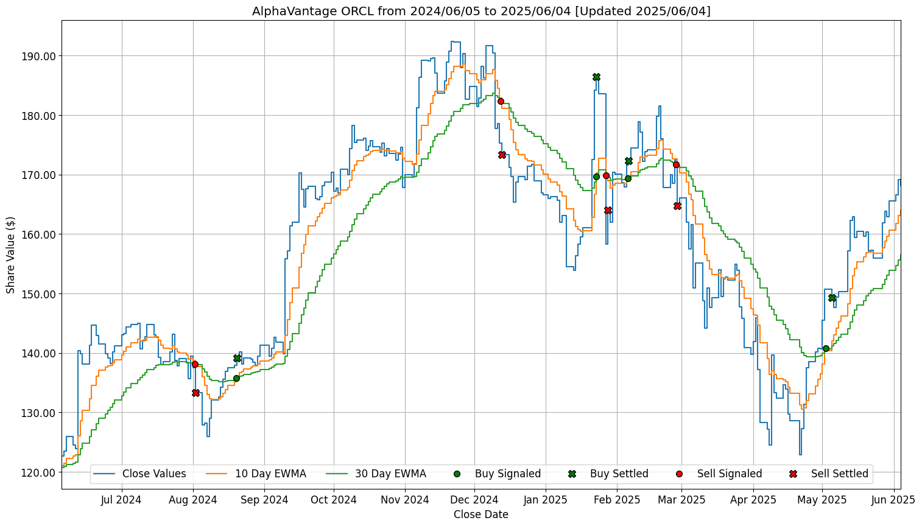The height and width of the screenshot is (526, 922).
Task: Click the Sell Signaled red dot in legend
Action: coord(679,474)
